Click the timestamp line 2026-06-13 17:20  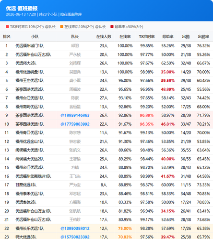pos(21,14)
